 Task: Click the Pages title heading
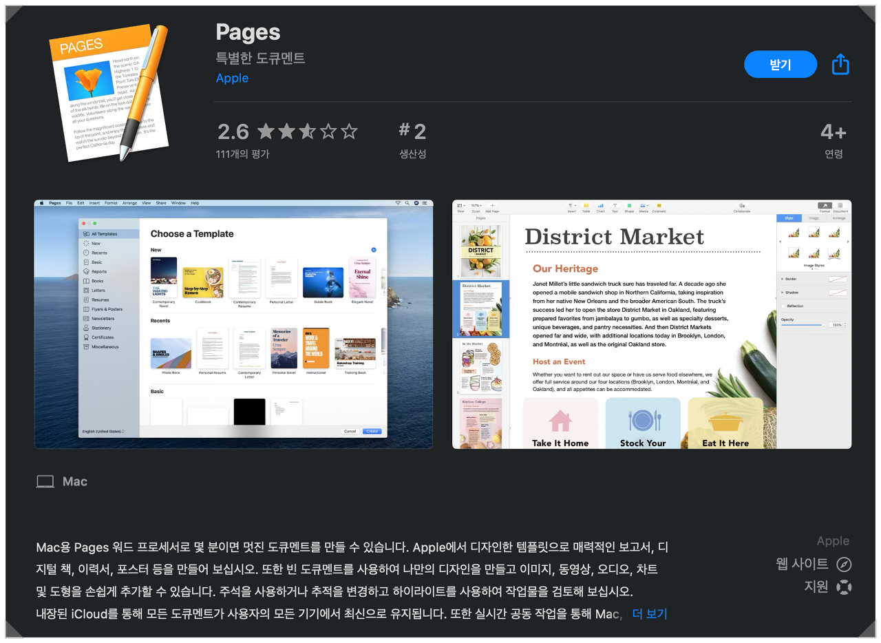248,32
